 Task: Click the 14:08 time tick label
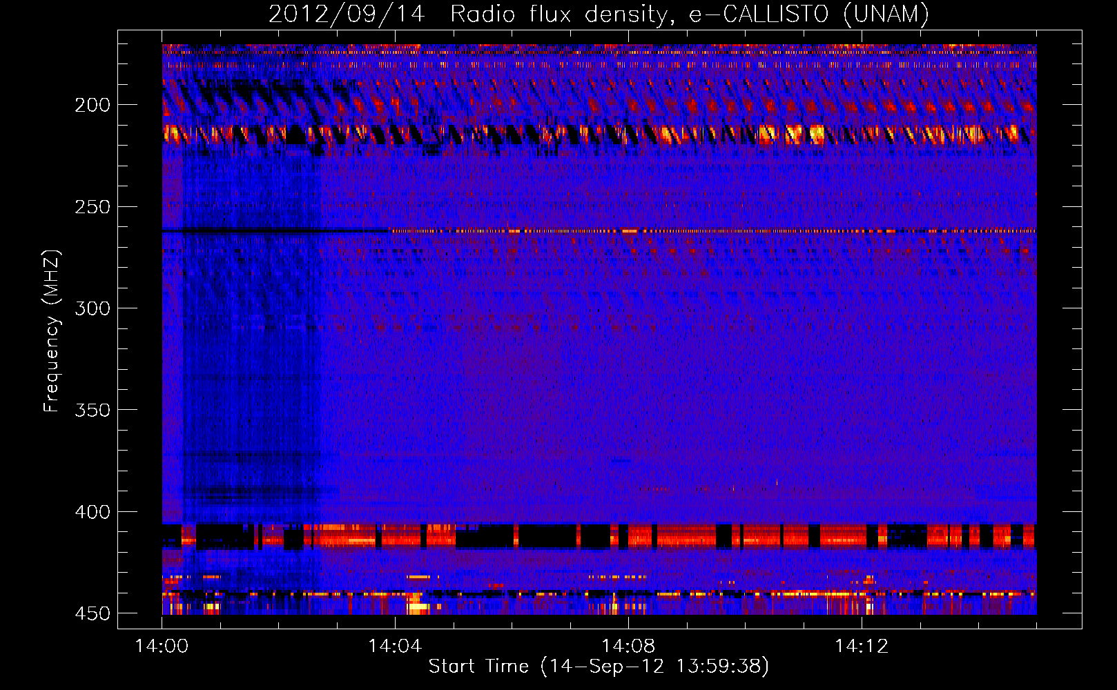(628, 647)
